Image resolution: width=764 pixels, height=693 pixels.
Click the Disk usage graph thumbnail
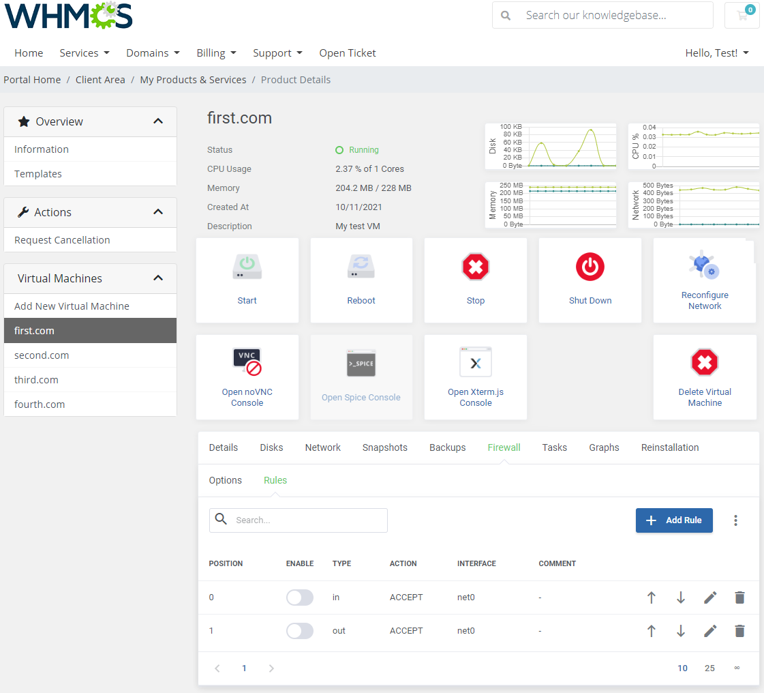coord(551,146)
